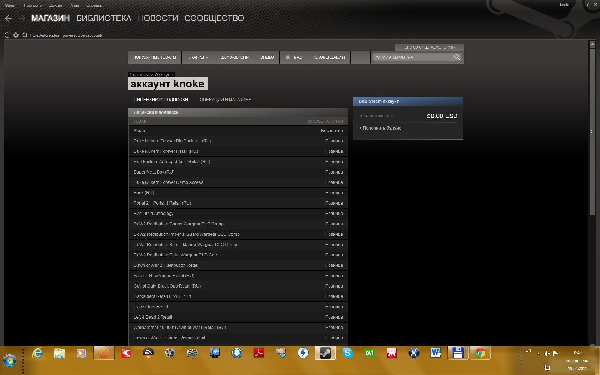The height and width of the screenshot is (375, 600).
Task: Open Microsoft Word from the taskbar
Action: [436, 353]
